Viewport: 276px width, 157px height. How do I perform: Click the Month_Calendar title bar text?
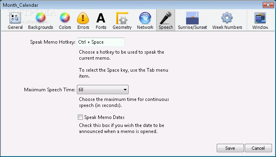[x=20, y=5]
